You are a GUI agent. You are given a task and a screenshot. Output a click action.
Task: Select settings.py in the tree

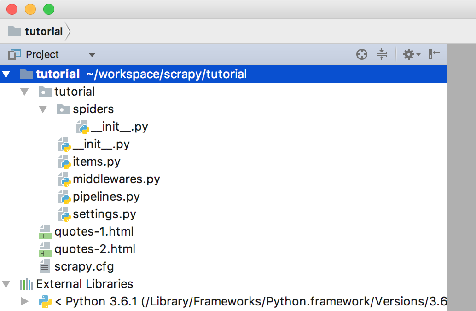[x=104, y=214]
